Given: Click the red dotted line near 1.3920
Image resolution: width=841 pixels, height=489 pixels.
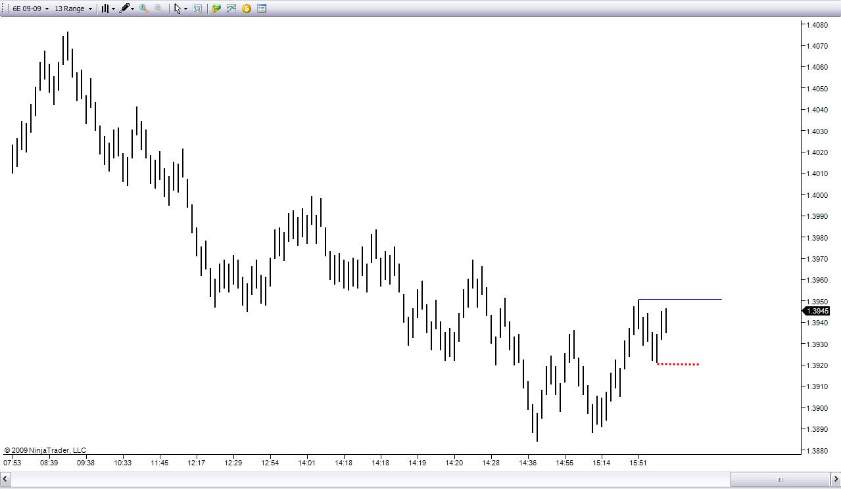Looking at the screenshot, I should click(x=678, y=364).
